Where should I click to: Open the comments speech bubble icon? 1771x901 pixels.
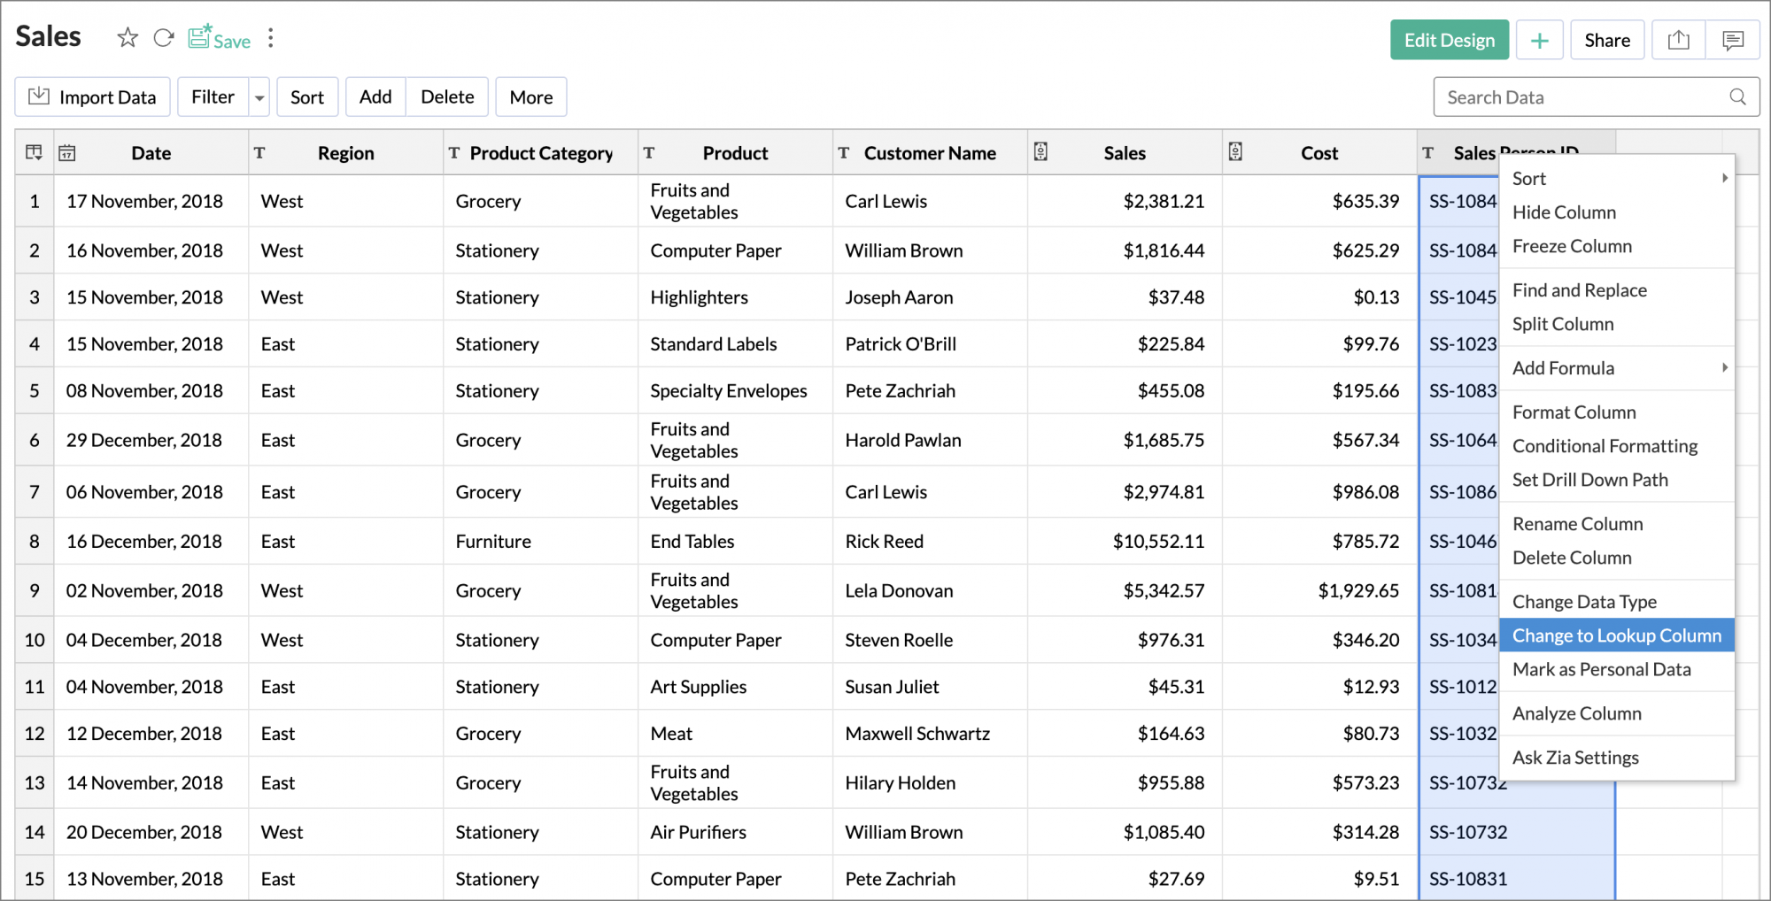pos(1732,41)
